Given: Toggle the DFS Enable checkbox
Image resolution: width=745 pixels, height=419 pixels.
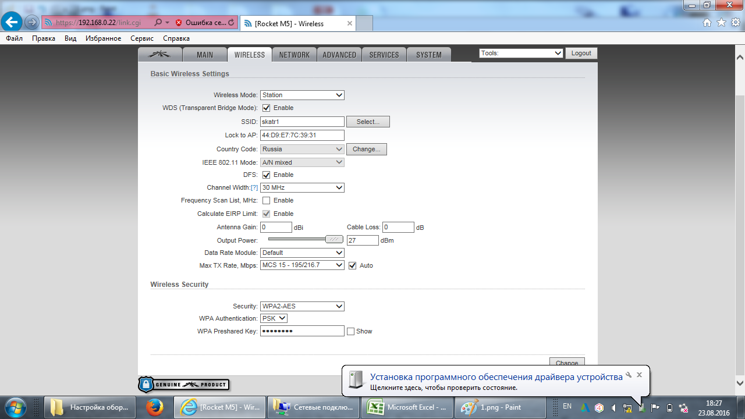Looking at the screenshot, I should pos(266,175).
